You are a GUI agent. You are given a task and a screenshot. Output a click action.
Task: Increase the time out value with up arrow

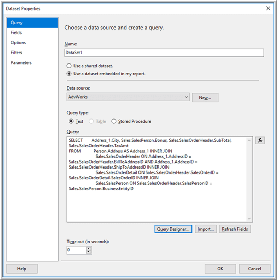pos(89,248)
